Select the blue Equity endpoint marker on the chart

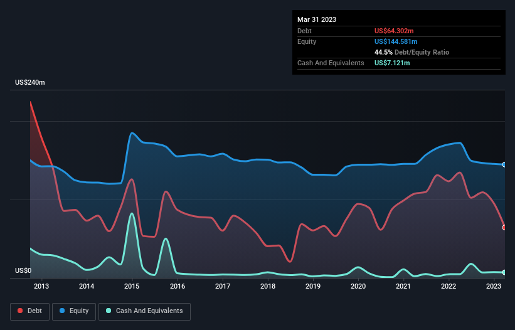point(504,164)
